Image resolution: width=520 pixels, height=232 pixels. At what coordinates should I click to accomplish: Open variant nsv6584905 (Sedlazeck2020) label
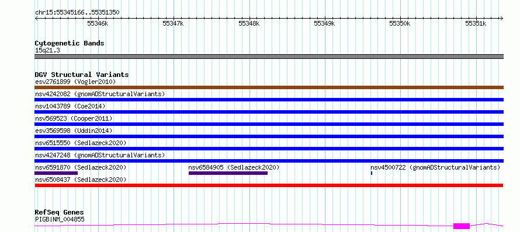click(234, 167)
